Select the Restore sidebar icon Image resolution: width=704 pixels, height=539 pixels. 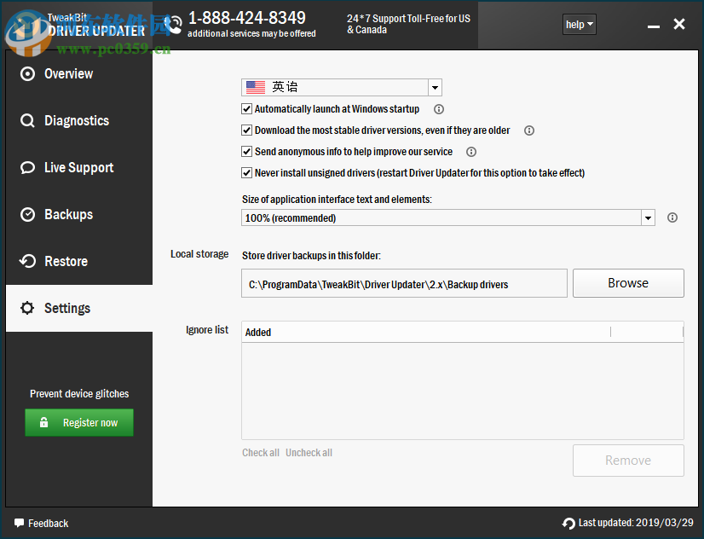[x=26, y=262]
